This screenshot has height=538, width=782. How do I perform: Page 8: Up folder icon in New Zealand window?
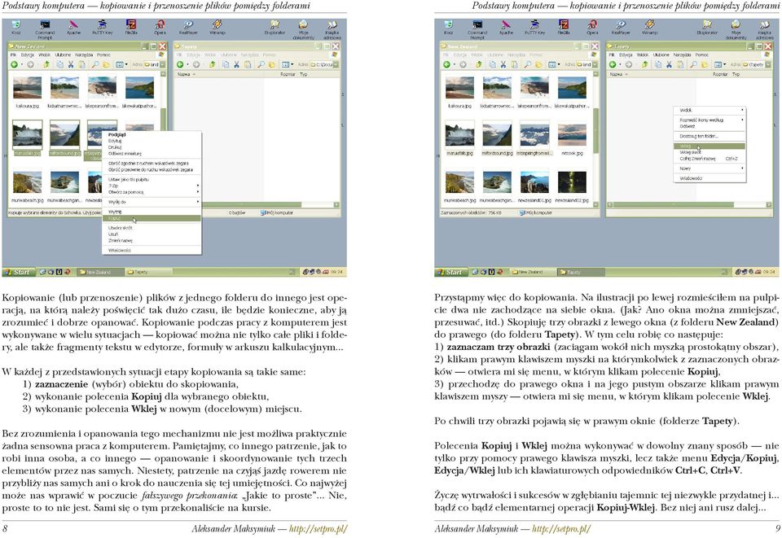point(46,64)
